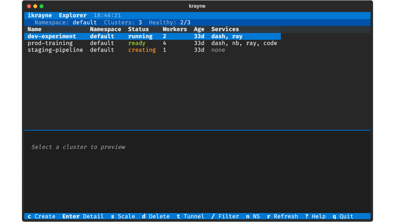Click the NS namespace shortcut
Image resolution: width=395 pixels, height=222 pixels.
[x=253, y=216]
